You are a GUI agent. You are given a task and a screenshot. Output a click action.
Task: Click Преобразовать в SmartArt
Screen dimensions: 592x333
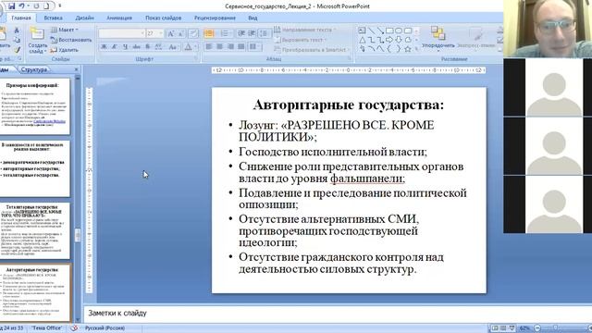(312, 49)
